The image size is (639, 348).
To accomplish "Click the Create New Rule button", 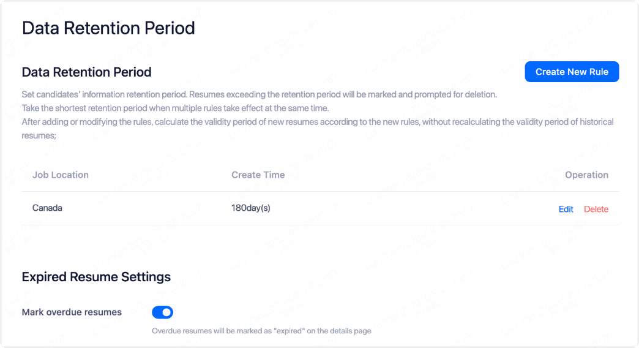I will [572, 72].
